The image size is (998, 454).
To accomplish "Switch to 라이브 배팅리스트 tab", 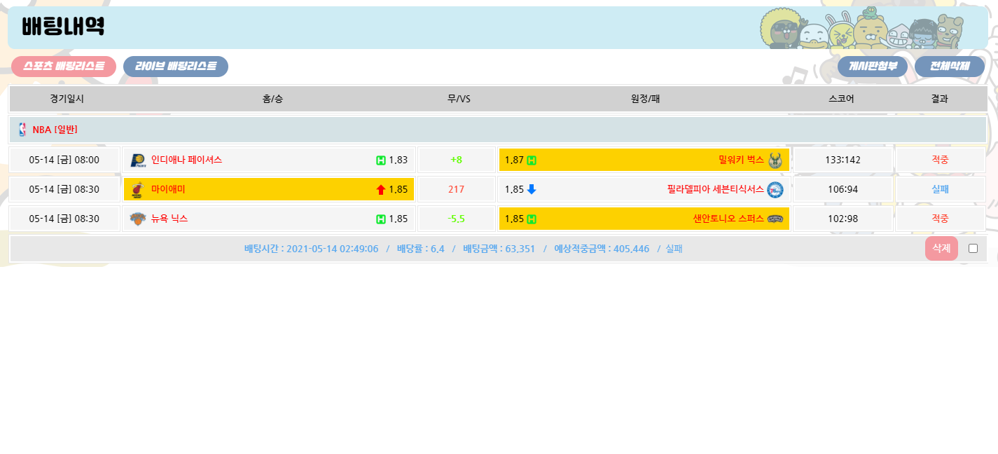I will [x=176, y=67].
